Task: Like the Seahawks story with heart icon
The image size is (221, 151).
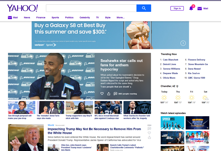Action: point(102,94)
